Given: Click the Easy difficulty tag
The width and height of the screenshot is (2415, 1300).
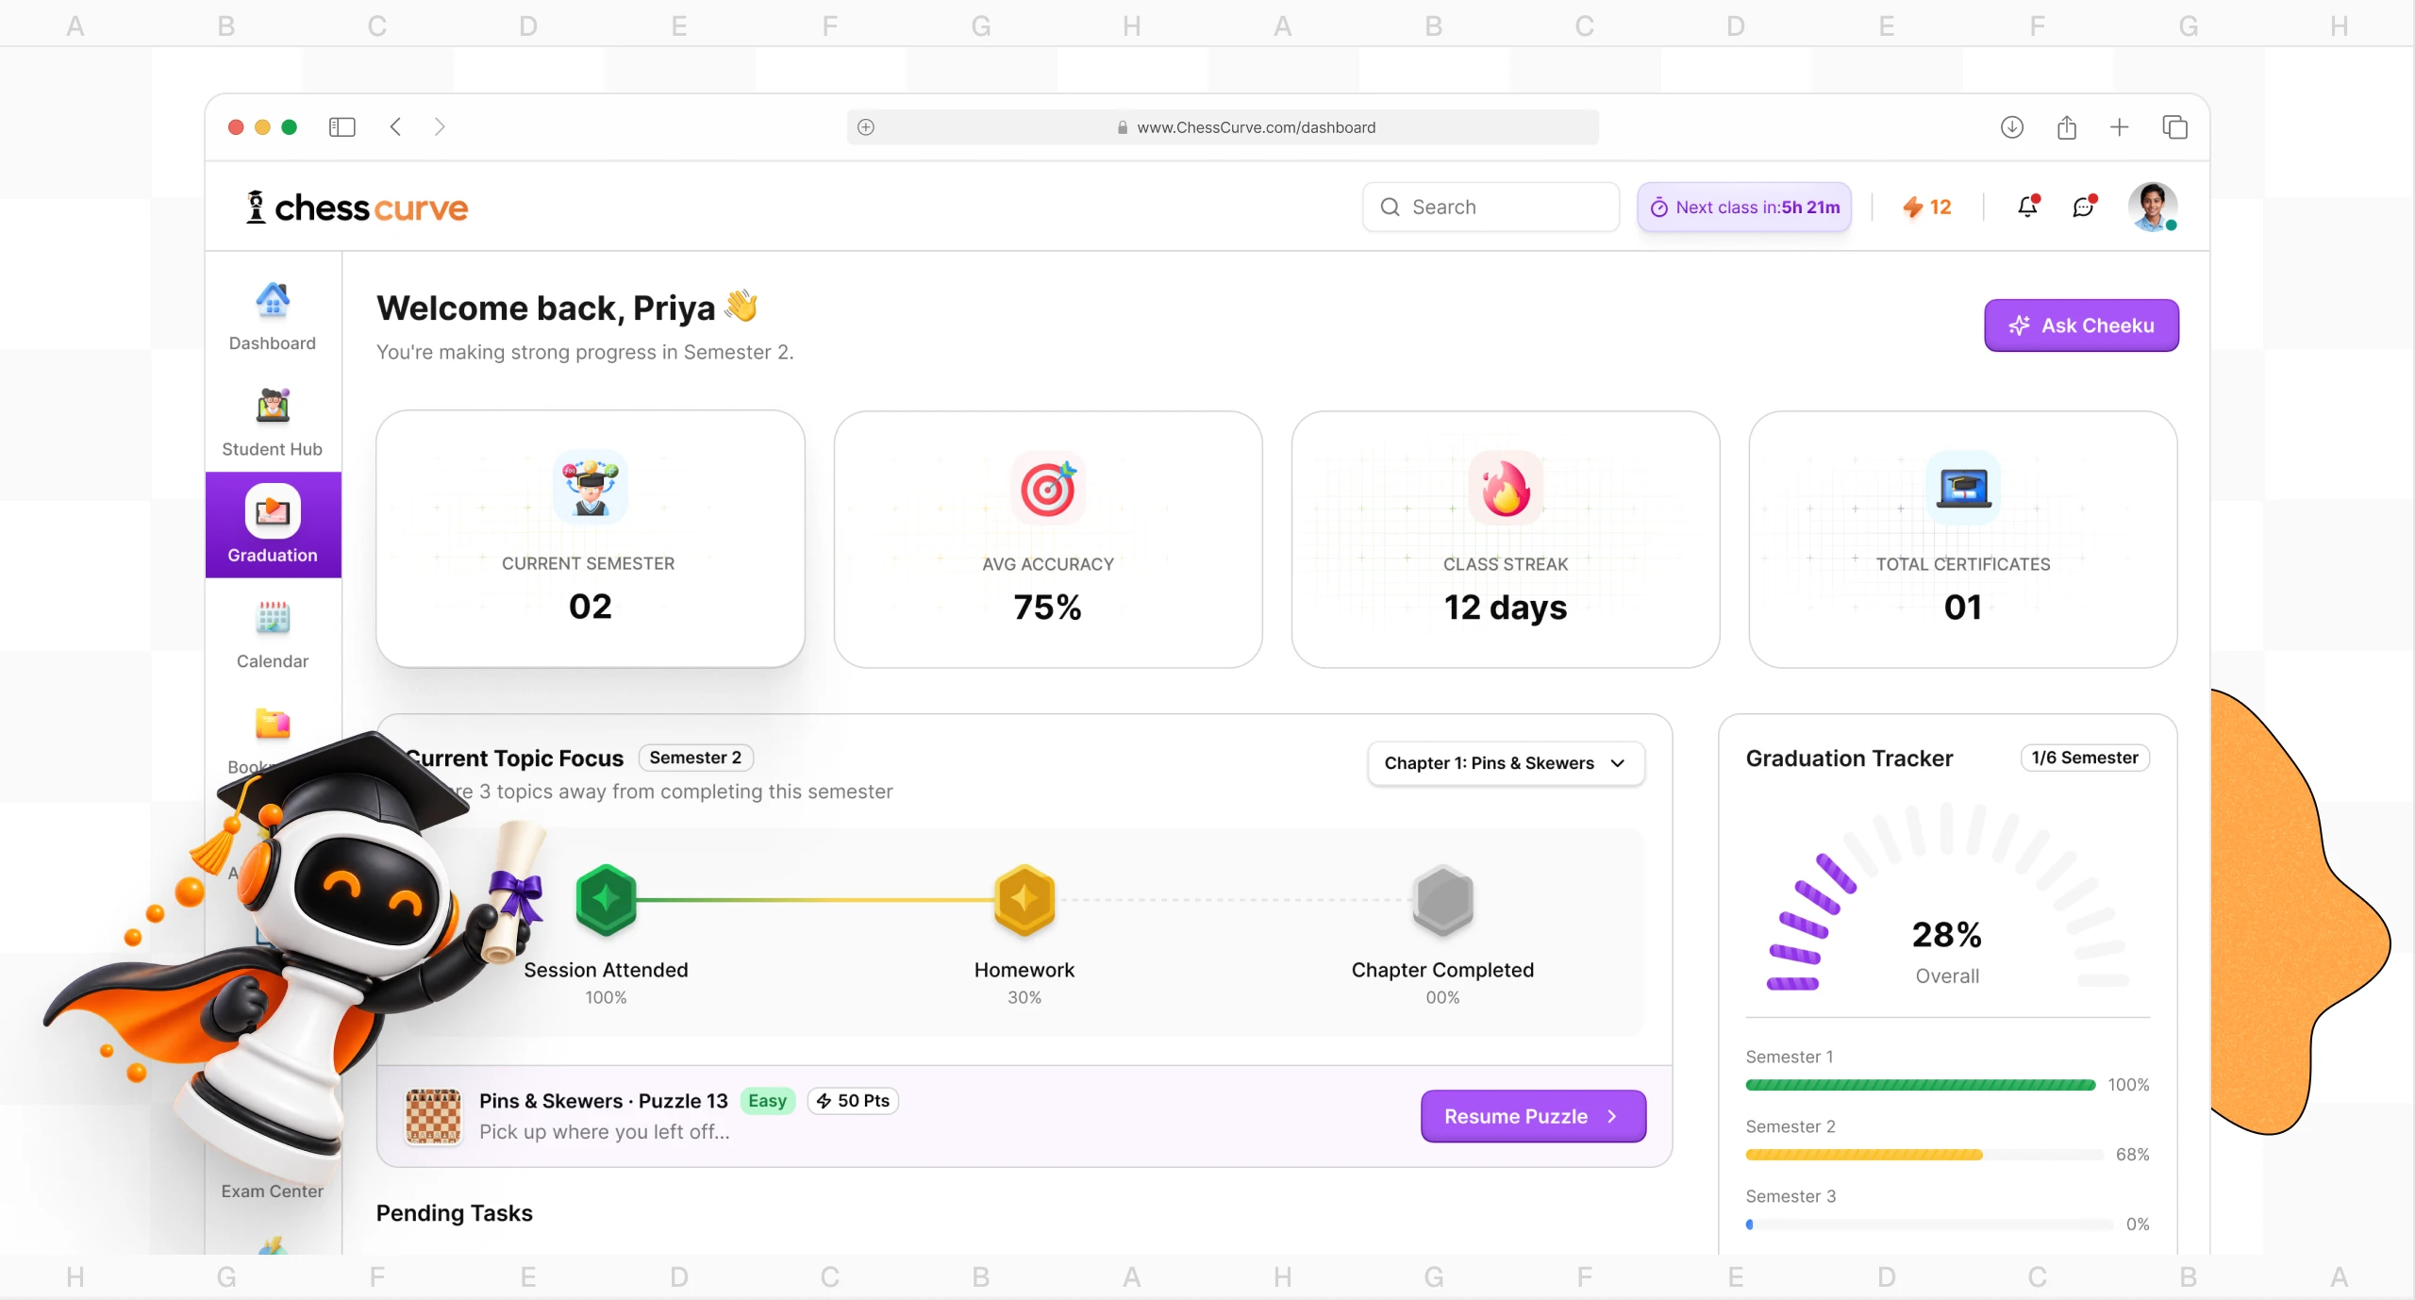Looking at the screenshot, I should click(767, 1101).
